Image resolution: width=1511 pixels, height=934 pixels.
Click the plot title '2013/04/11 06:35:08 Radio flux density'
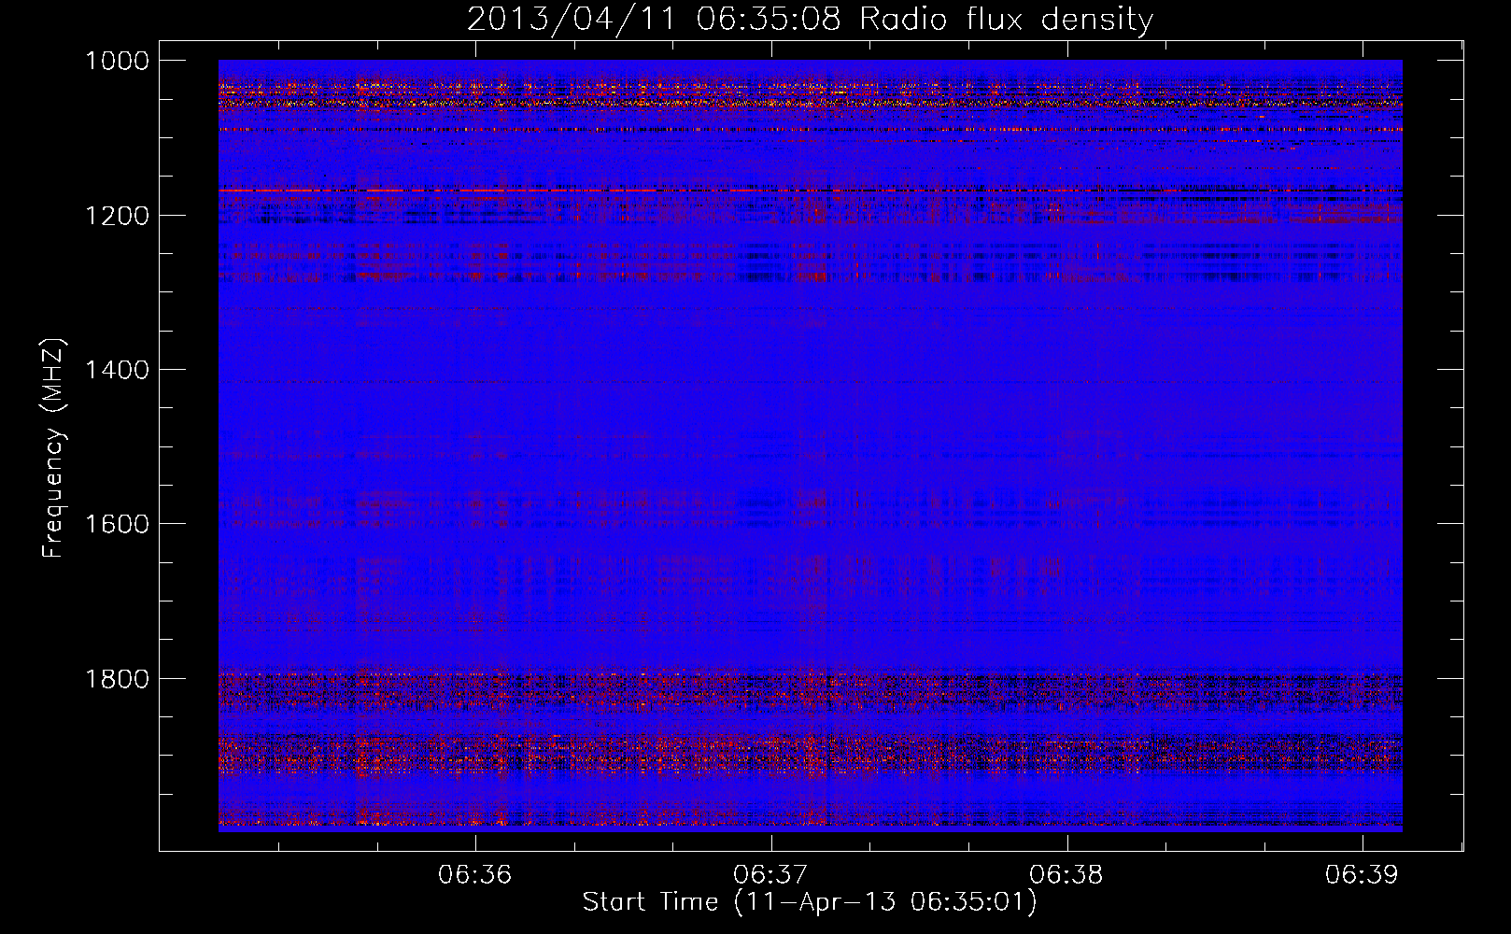810,20
